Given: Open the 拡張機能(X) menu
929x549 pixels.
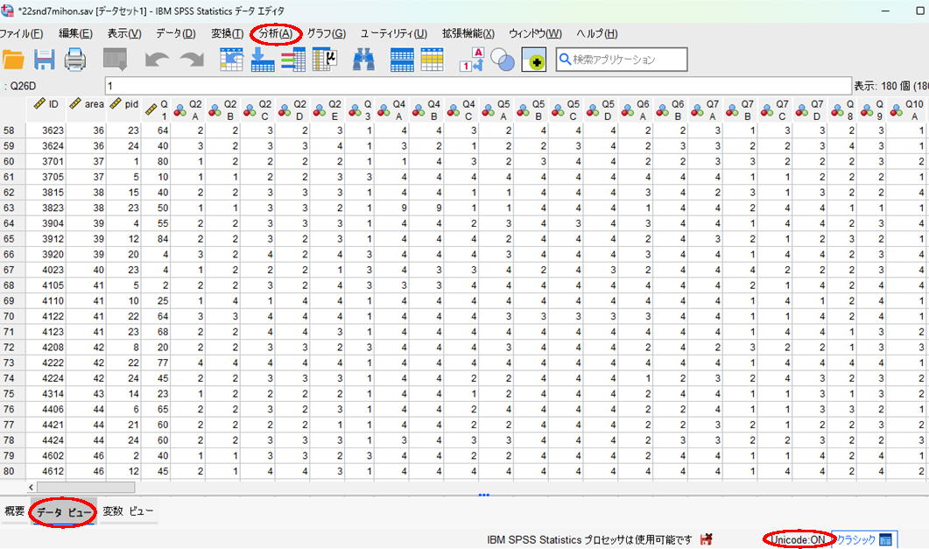Looking at the screenshot, I should pyautogui.click(x=468, y=34).
